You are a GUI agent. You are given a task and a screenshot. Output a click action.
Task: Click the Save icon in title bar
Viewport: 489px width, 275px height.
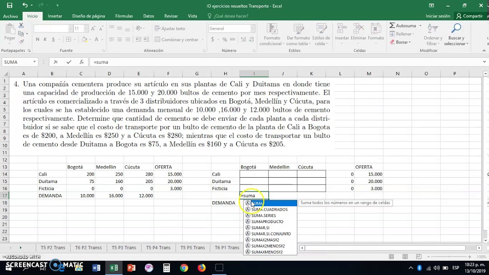(x=10, y=5)
